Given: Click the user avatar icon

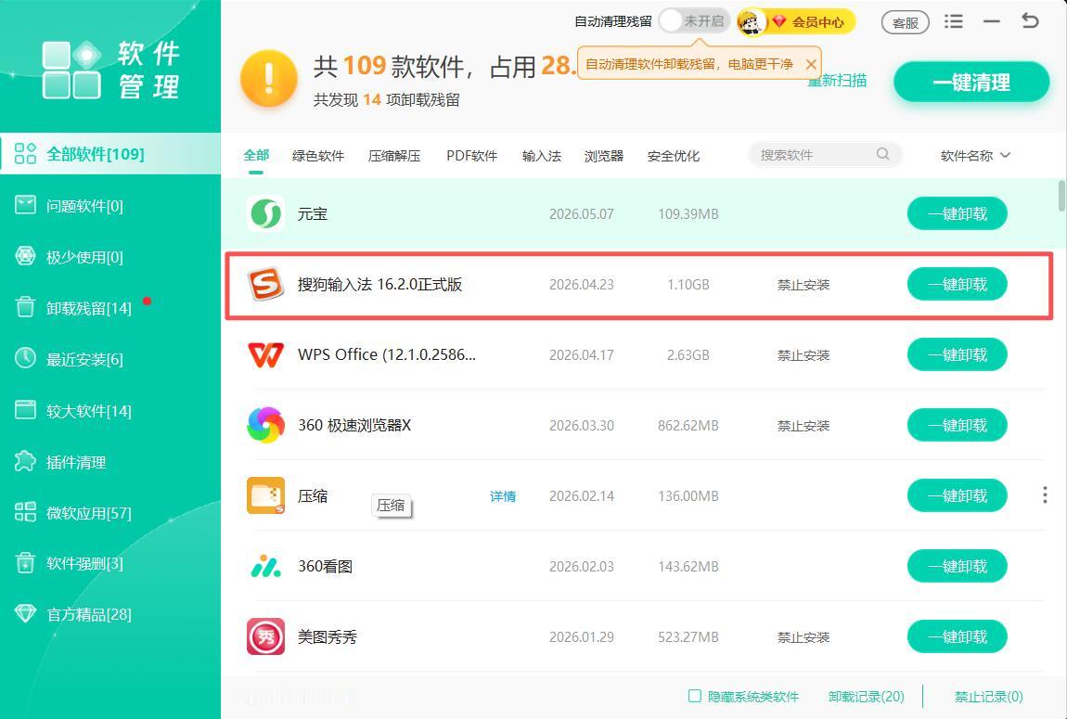Looking at the screenshot, I should [x=752, y=21].
